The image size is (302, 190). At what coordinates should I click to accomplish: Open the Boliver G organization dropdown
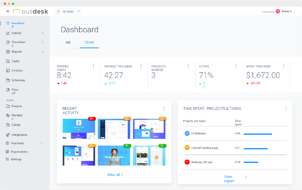click(294, 12)
